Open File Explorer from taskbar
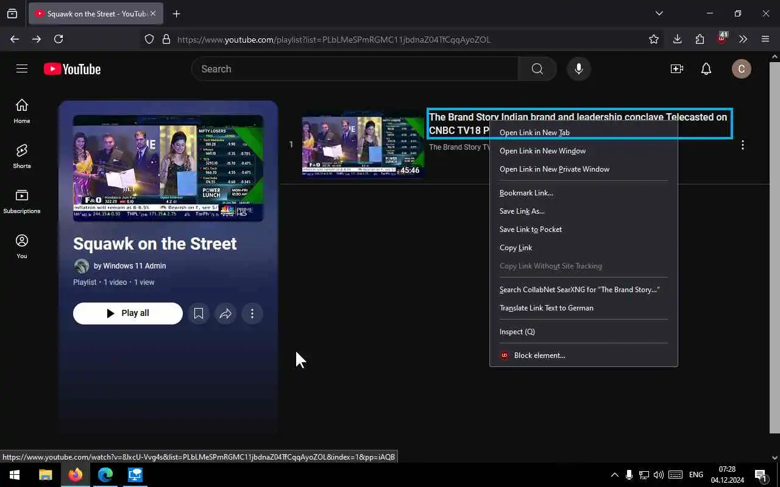 tap(45, 475)
